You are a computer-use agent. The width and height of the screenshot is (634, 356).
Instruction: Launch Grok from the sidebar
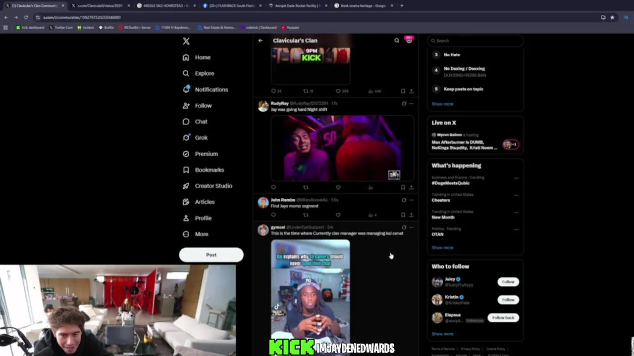(195, 137)
